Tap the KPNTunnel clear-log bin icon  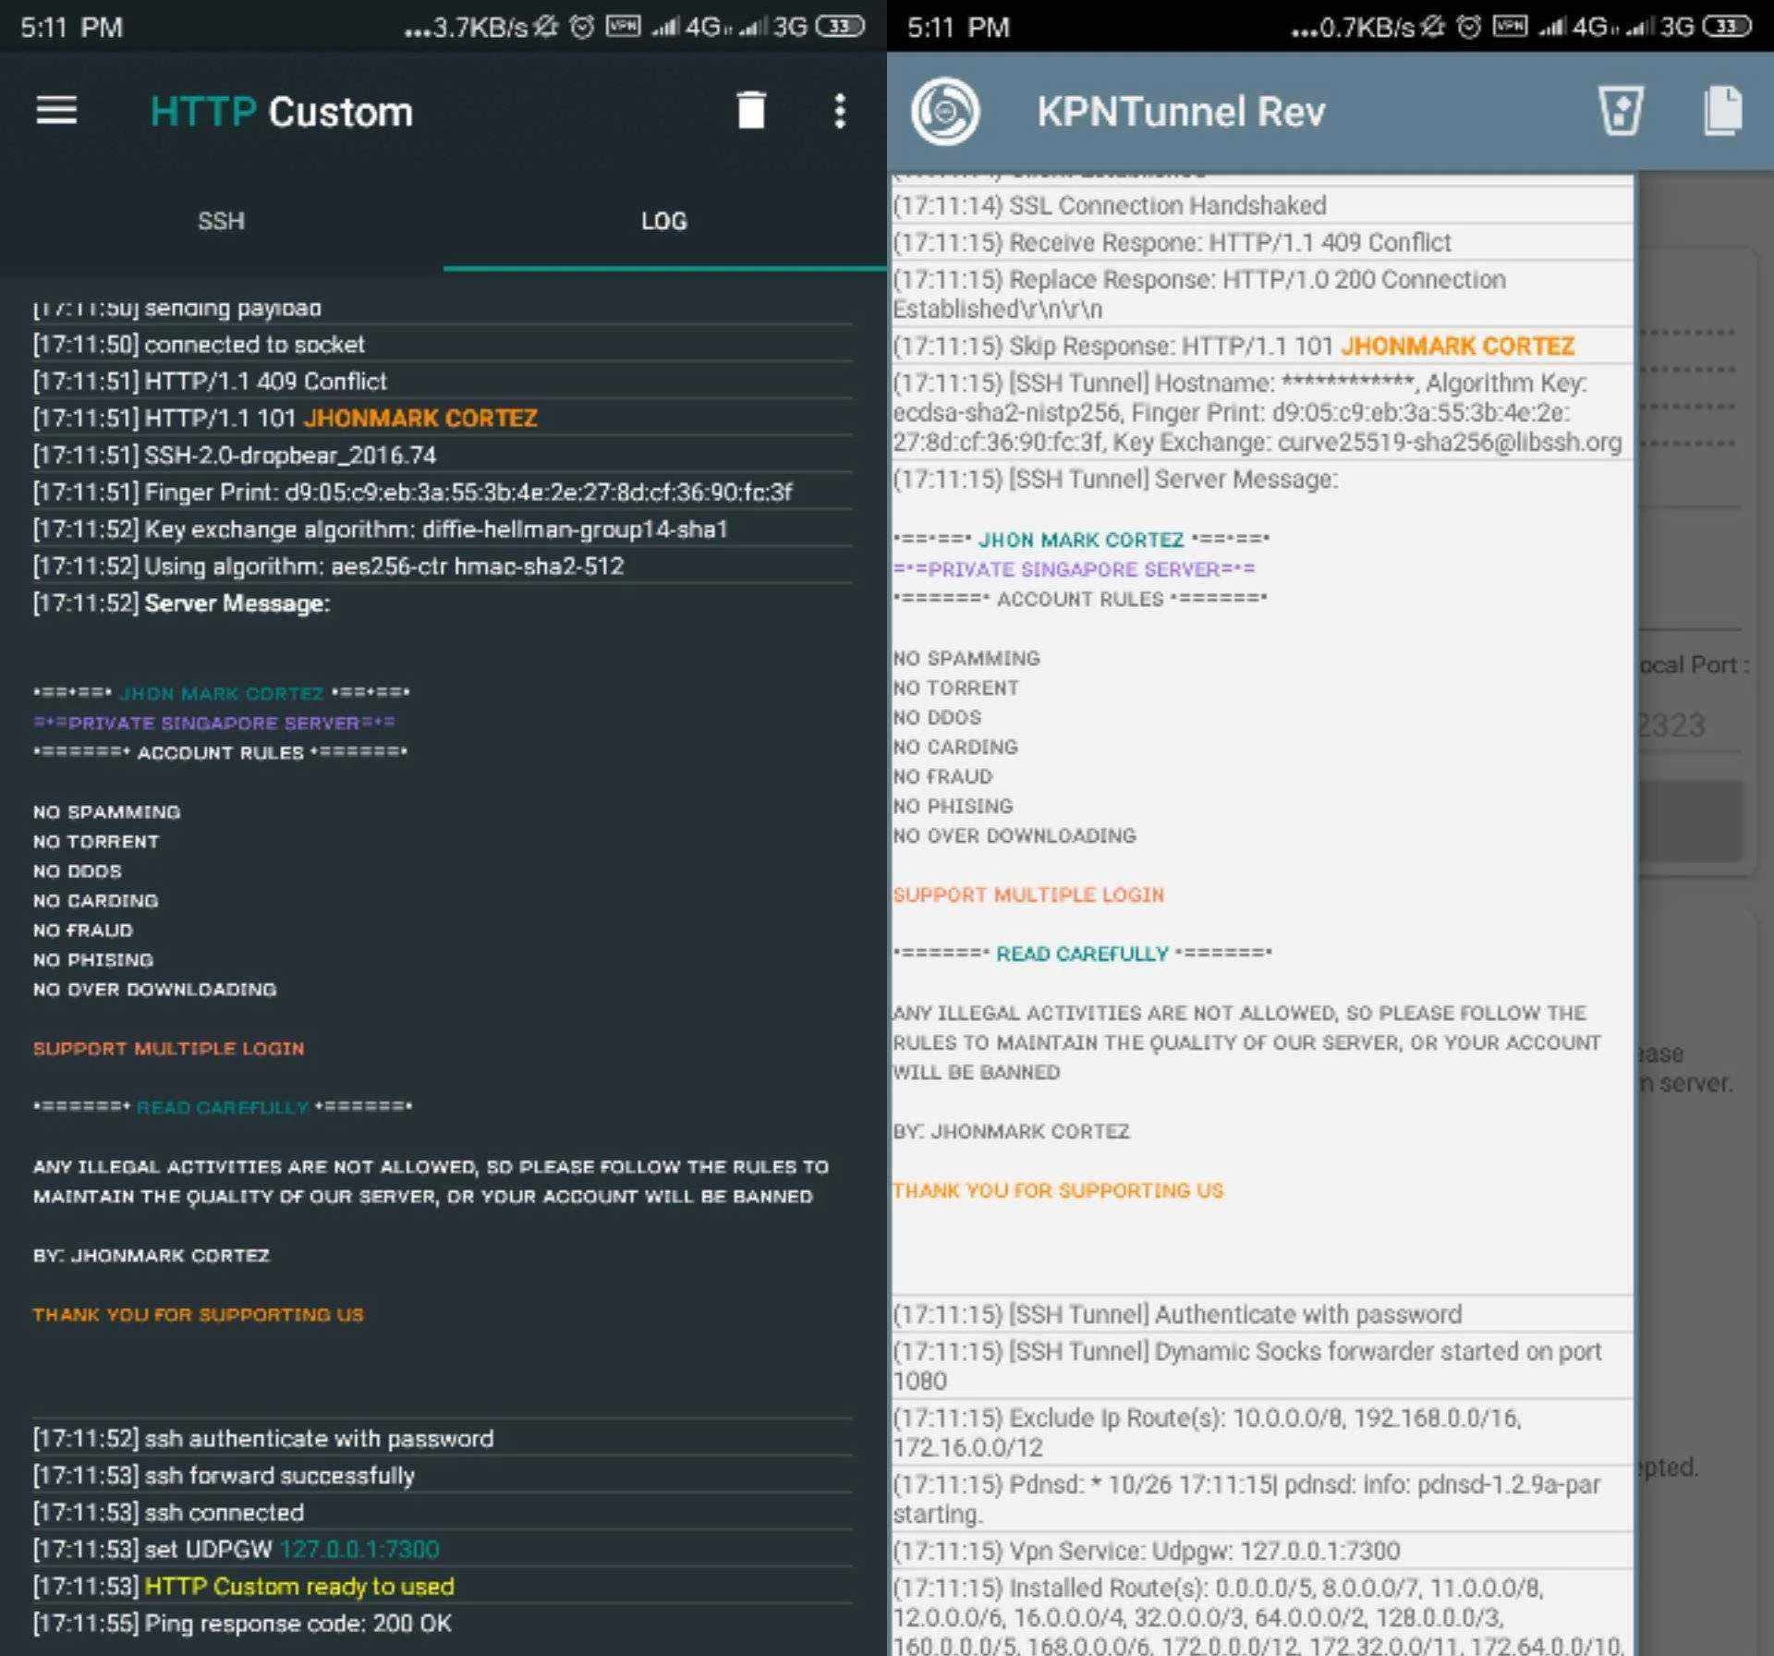1621,111
